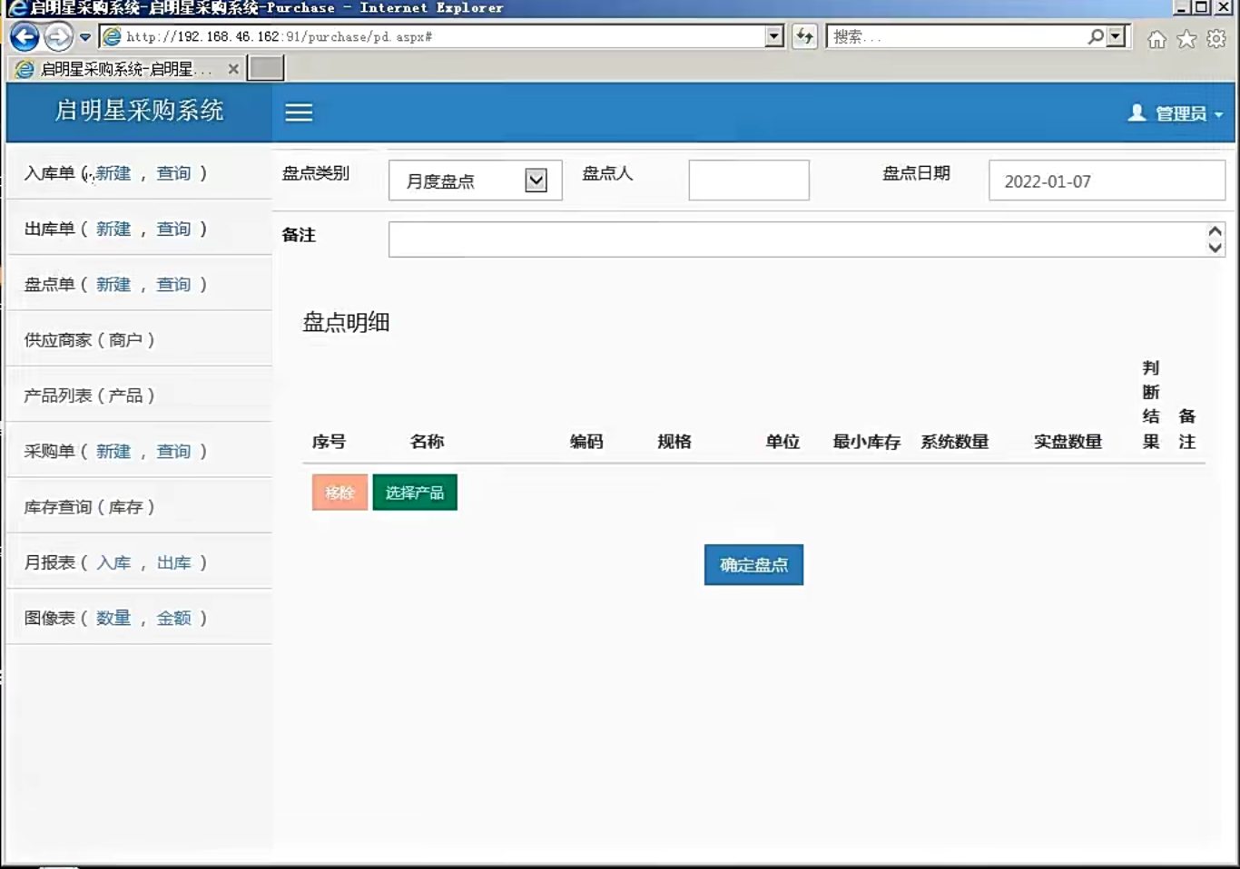This screenshot has width=1240, height=869.
Task: Open Favorites star icon
Action: point(1186,39)
